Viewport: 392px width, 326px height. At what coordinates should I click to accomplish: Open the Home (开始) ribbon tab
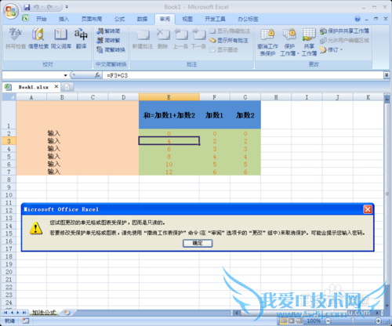click(41, 19)
